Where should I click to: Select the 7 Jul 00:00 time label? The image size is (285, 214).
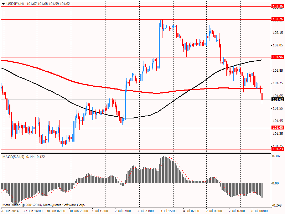point(214,211)
